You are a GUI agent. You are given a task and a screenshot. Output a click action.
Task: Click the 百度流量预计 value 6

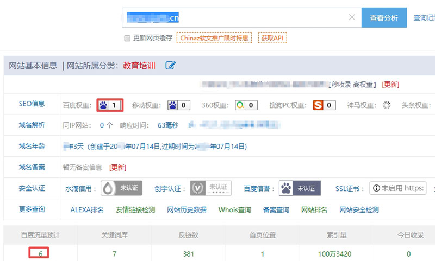40,254
